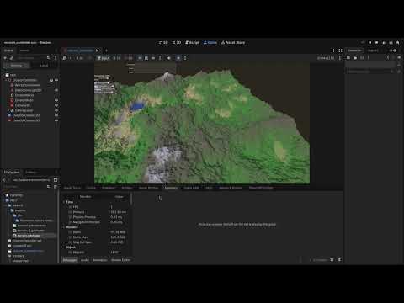Open the History dock tab
404x303 pixels.
tap(31, 172)
